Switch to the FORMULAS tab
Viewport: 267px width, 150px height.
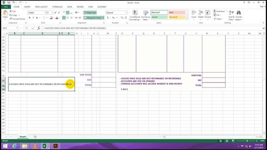point(58,7)
